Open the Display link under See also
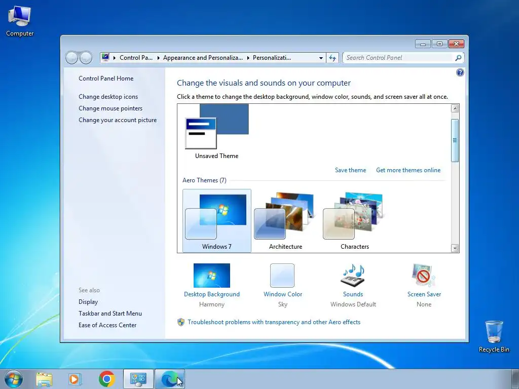Screen dimensions: 519x389 point(88,302)
